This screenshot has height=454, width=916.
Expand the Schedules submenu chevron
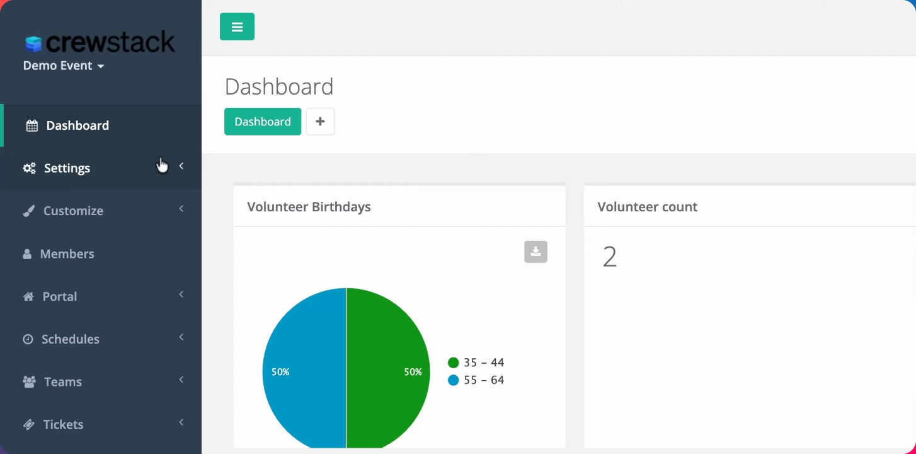[181, 337]
